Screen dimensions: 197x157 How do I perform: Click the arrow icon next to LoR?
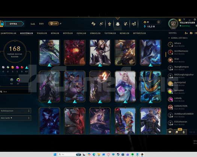coord(60,24)
